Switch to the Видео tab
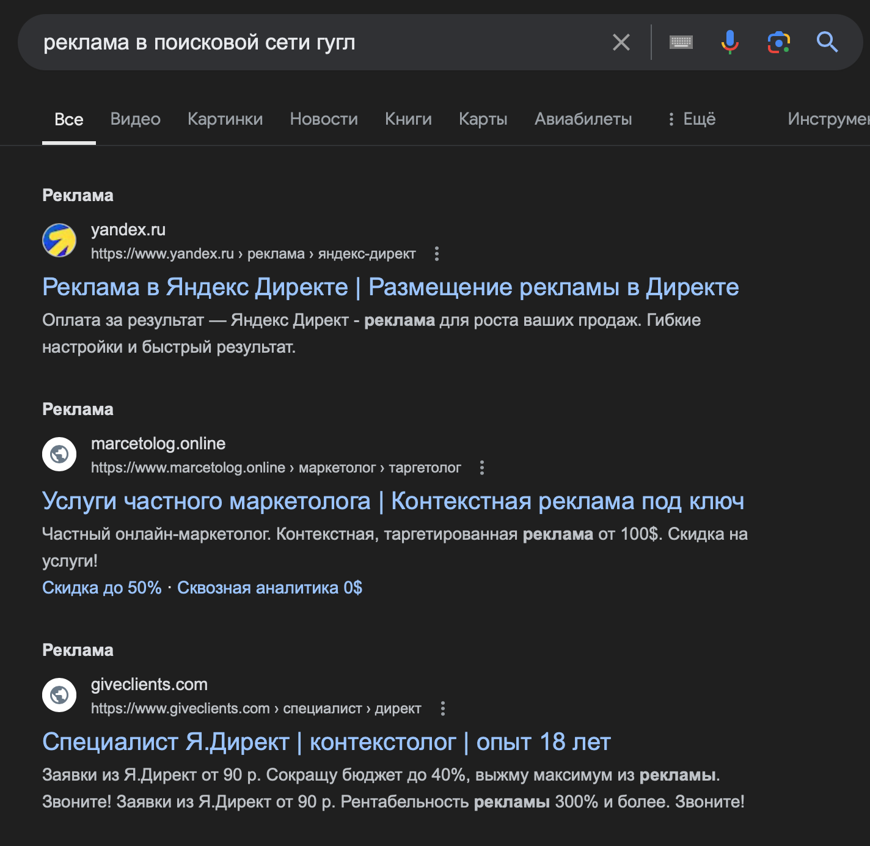The width and height of the screenshot is (870, 846). pyautogui.click(x=136, y=119)
